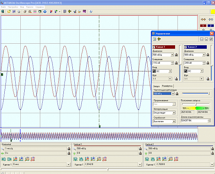Open the Справка menu
The image size is (215, 174).
tap(39, 7)
